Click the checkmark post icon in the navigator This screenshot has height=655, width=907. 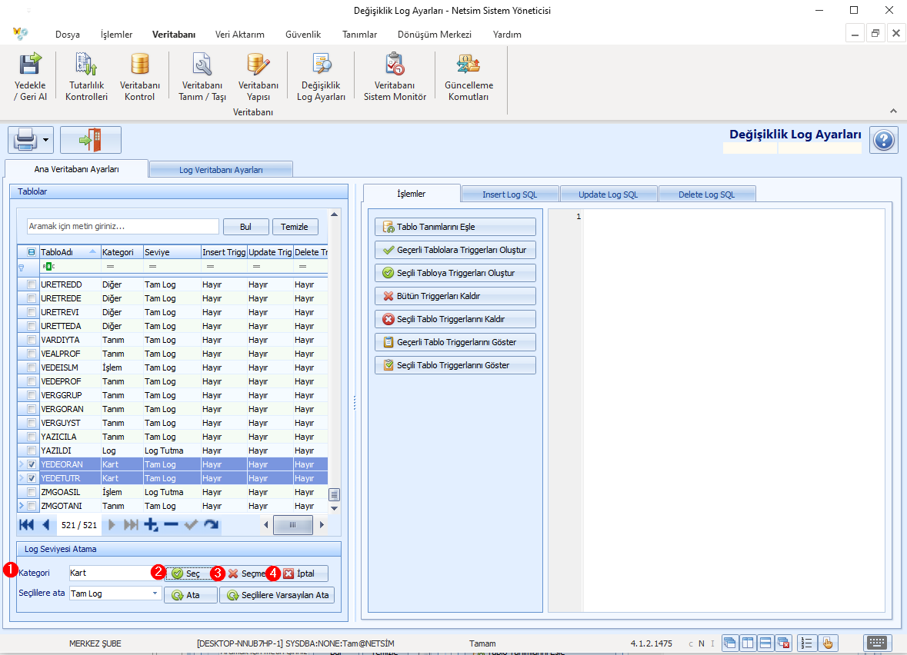(191, 525)
